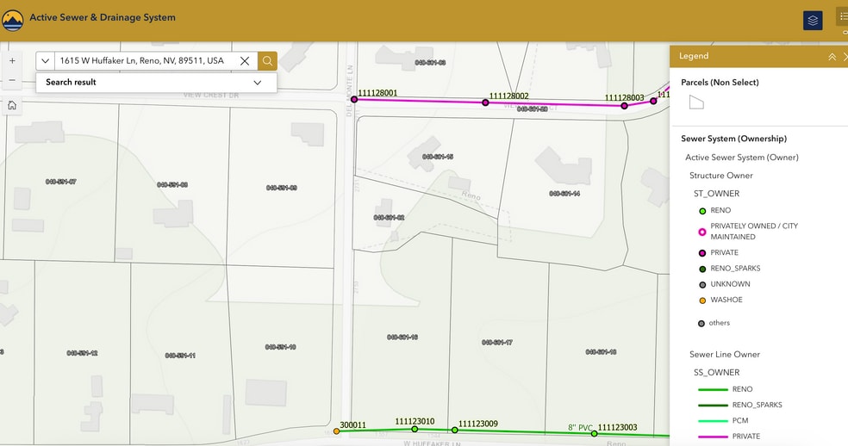Click the PCM light green line symbol
The image size is (848, 446).
(713, 420)
